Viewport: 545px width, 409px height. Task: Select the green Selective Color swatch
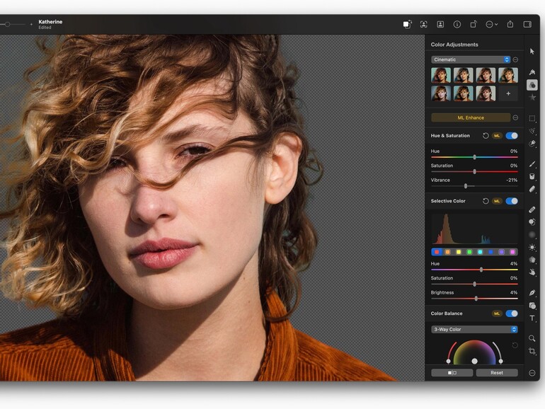[x=469, y=252]
